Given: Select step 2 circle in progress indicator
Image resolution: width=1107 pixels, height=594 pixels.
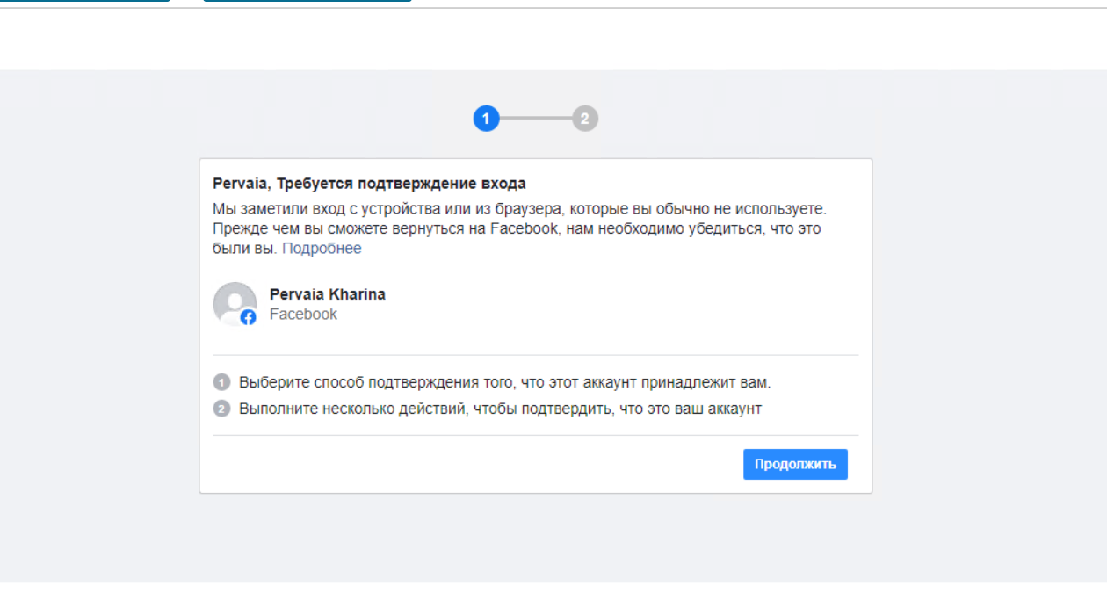Looking at the screenshot, I should coord(585,119).
